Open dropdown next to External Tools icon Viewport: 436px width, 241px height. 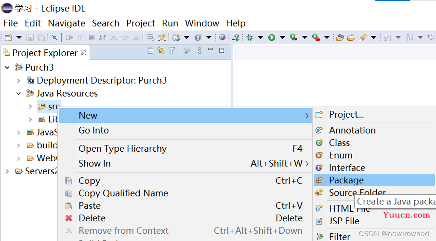327,37
